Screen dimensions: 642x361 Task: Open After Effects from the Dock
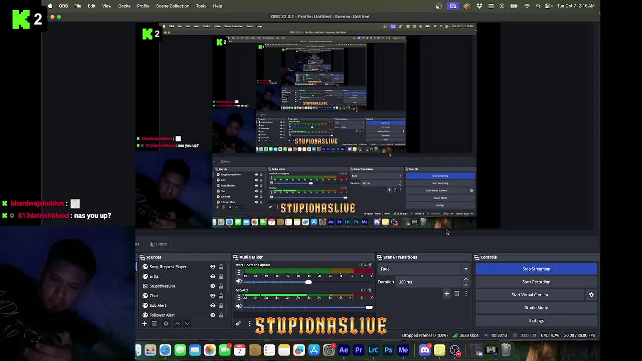point(344,350)
